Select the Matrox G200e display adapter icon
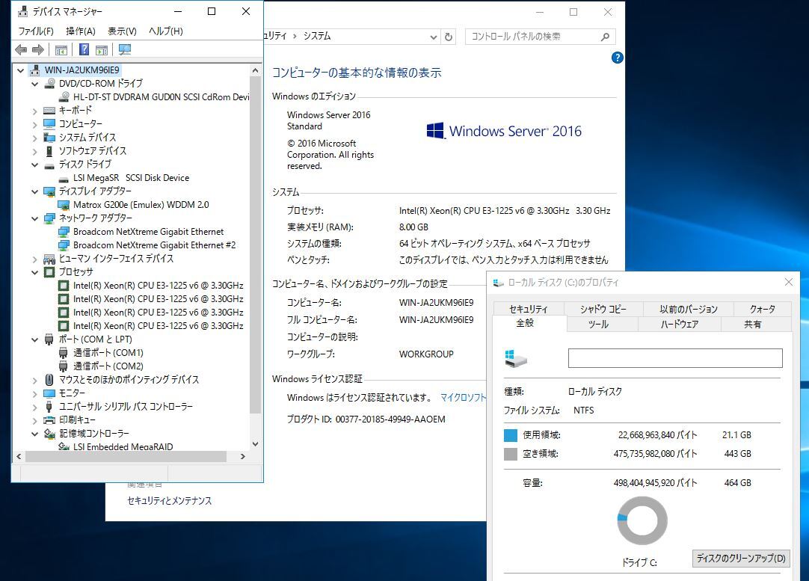Screen dimensions: 809x581 pos(64,205)
